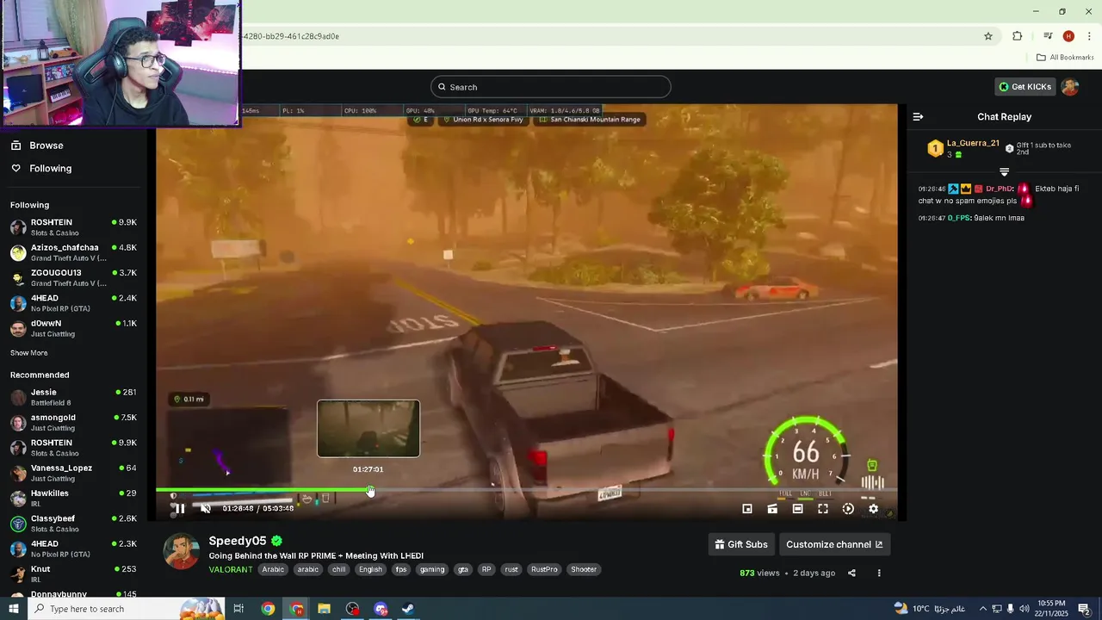Open Task View on taskbar
Image resolution: width=1102 pixels, height=620 pixels.
pos(238,609)
